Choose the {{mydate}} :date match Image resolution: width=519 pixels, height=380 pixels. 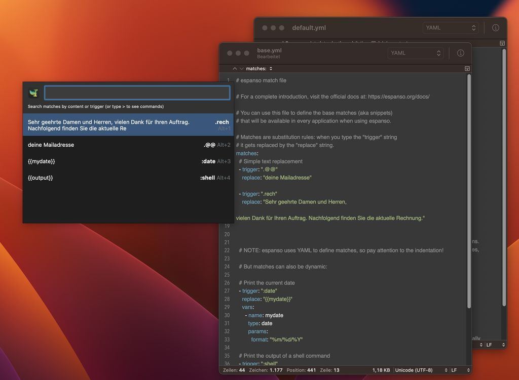(x=128, y=161)
